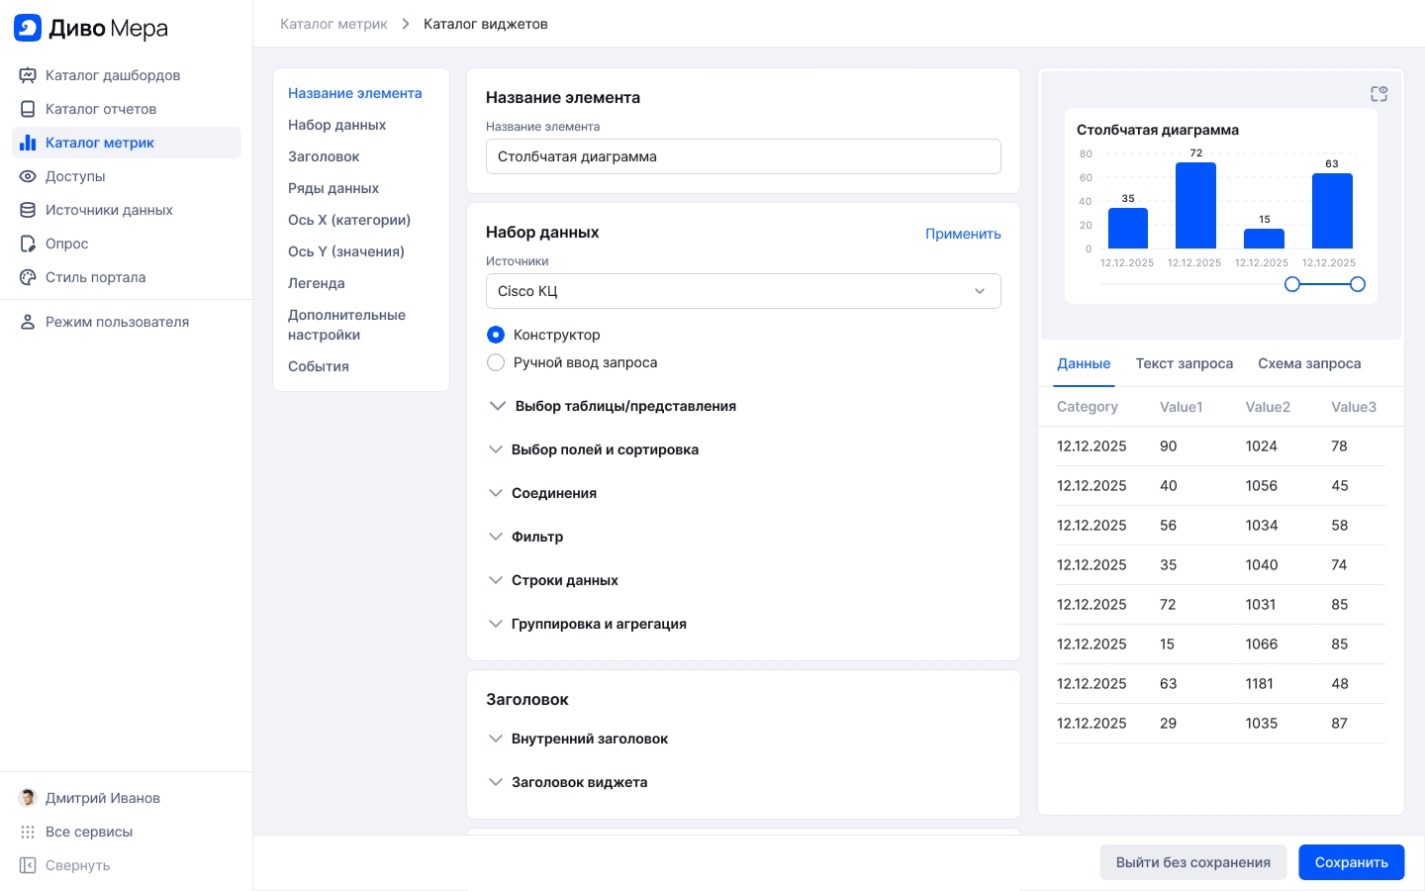Click the Диво Мера logo icon
1425x891 pixels.
(28, 28)
